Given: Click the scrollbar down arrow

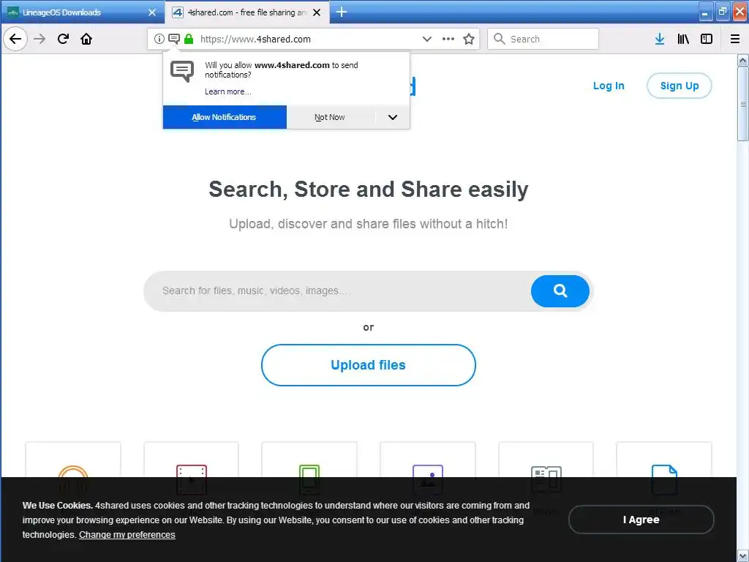Looking at the screenshot, I should click(x=743, y=556).
